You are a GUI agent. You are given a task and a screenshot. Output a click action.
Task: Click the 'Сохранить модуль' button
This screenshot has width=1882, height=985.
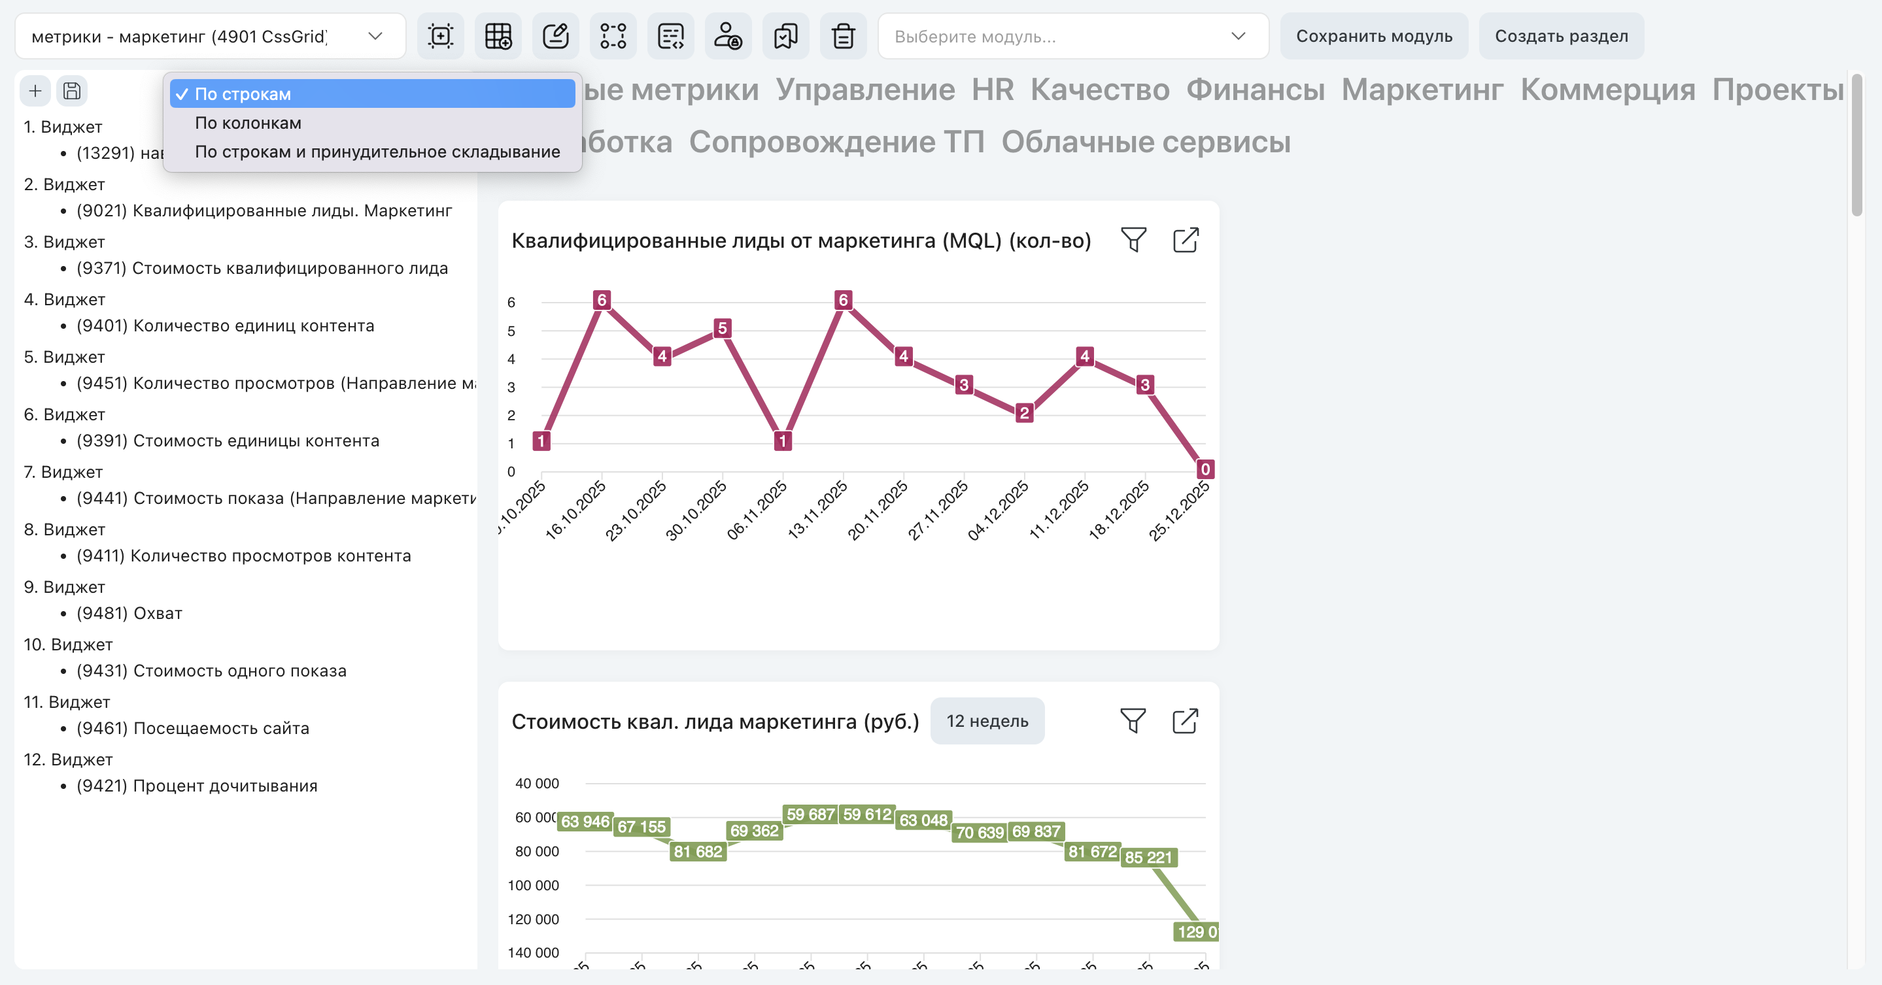pos(1375,36)
